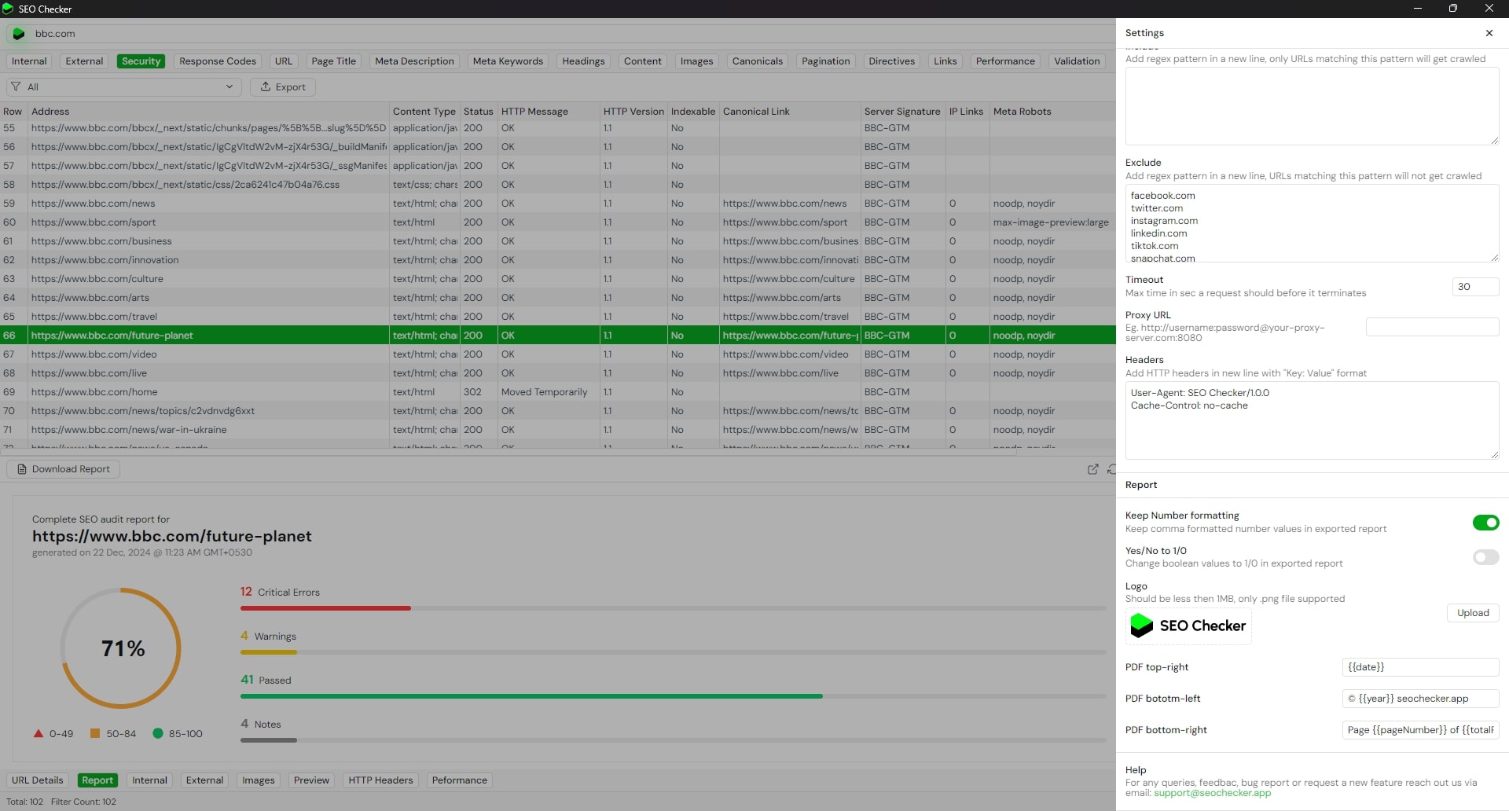Click the refresh icon above the report panel
This screenshot has height=811, width=1509.
coord(1111,469)
